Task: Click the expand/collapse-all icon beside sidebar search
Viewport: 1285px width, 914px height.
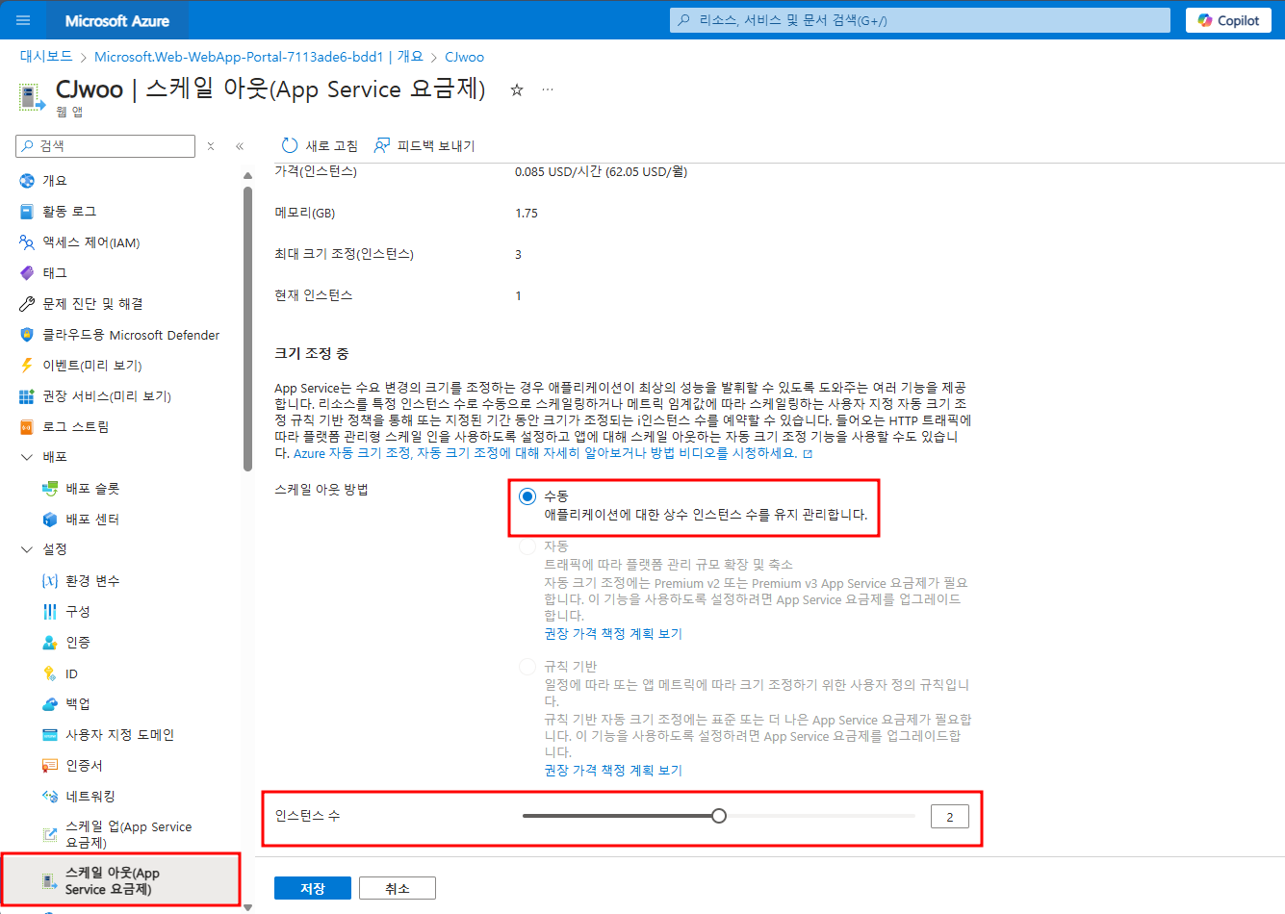Action: coord(211,146)
